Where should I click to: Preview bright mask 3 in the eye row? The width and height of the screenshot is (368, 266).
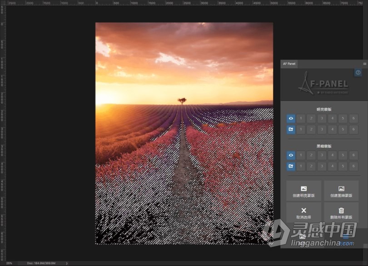322,118
